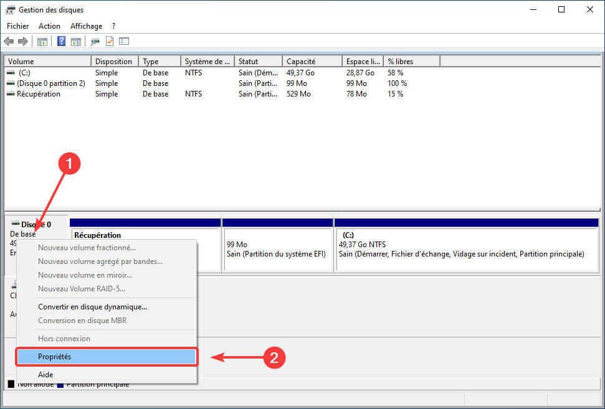Click the blue Partition principale legend swatch

[60, 385]
